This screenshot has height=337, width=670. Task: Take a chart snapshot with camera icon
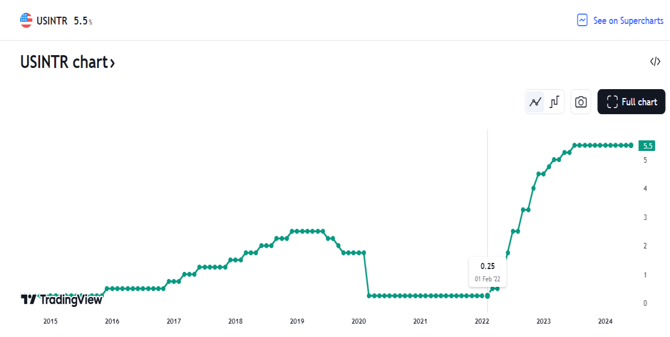pos(581,102)
